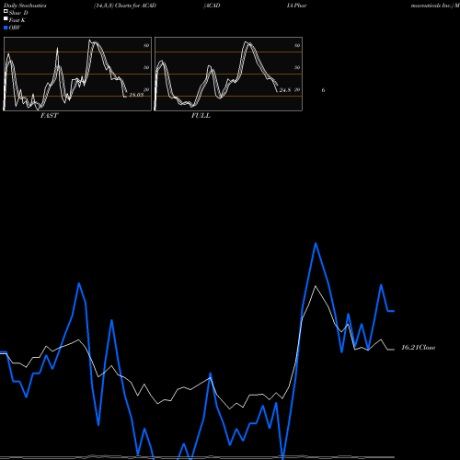
Task: Click the Slow D legend label
Action: (18, 13)
